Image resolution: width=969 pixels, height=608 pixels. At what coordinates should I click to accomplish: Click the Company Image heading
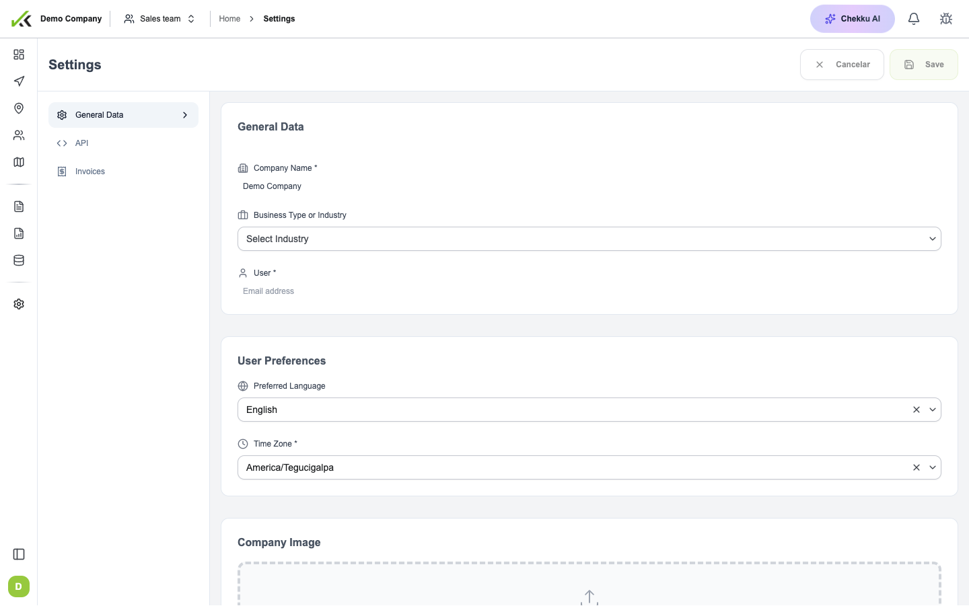click(x=279, y=543)
